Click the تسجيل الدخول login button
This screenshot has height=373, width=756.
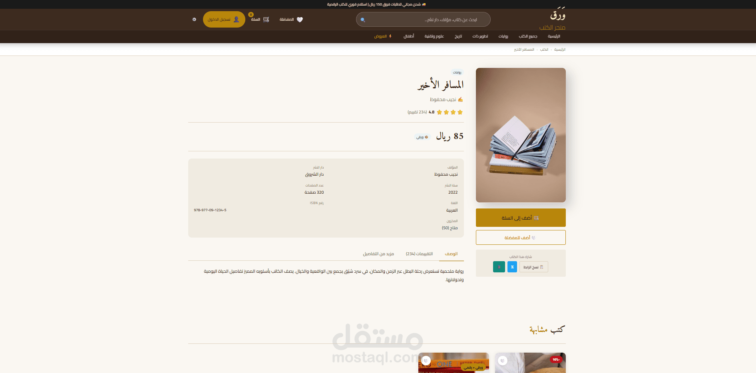pyautogui.click(x=224, y=19)
